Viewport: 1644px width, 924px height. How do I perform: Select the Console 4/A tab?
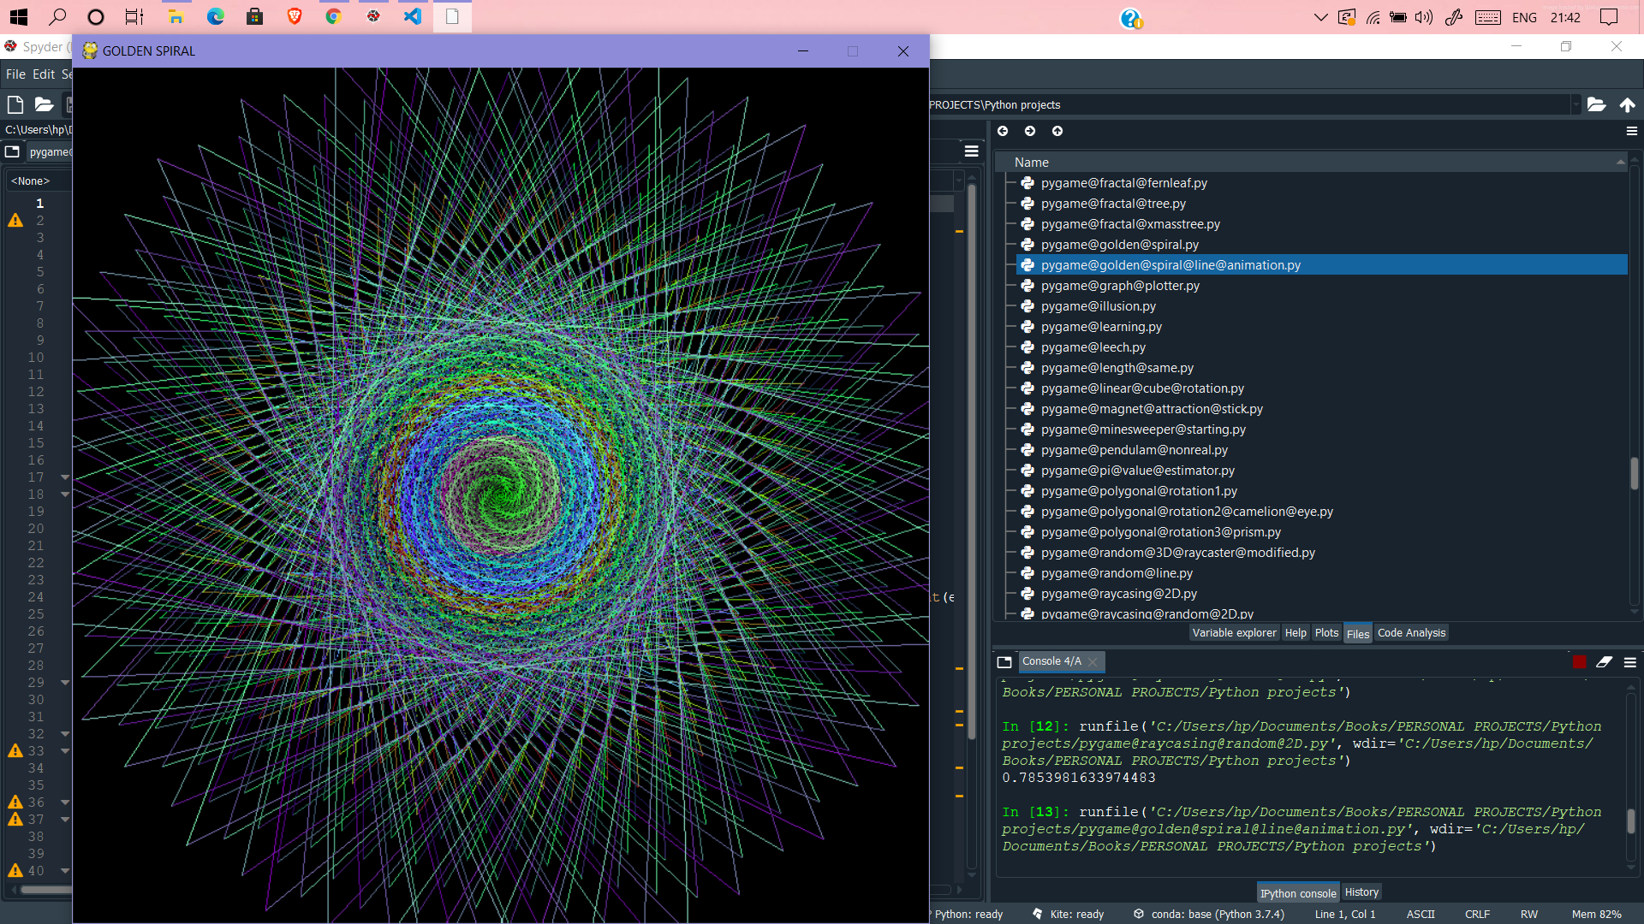1051,661
